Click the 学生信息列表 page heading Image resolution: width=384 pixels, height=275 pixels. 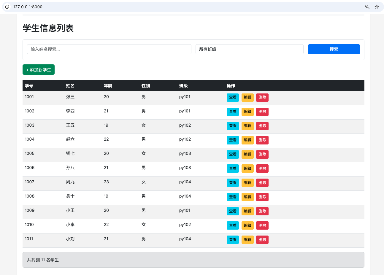(48, 28)
